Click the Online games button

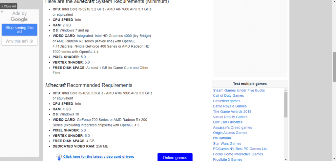[x=175, y=158]
